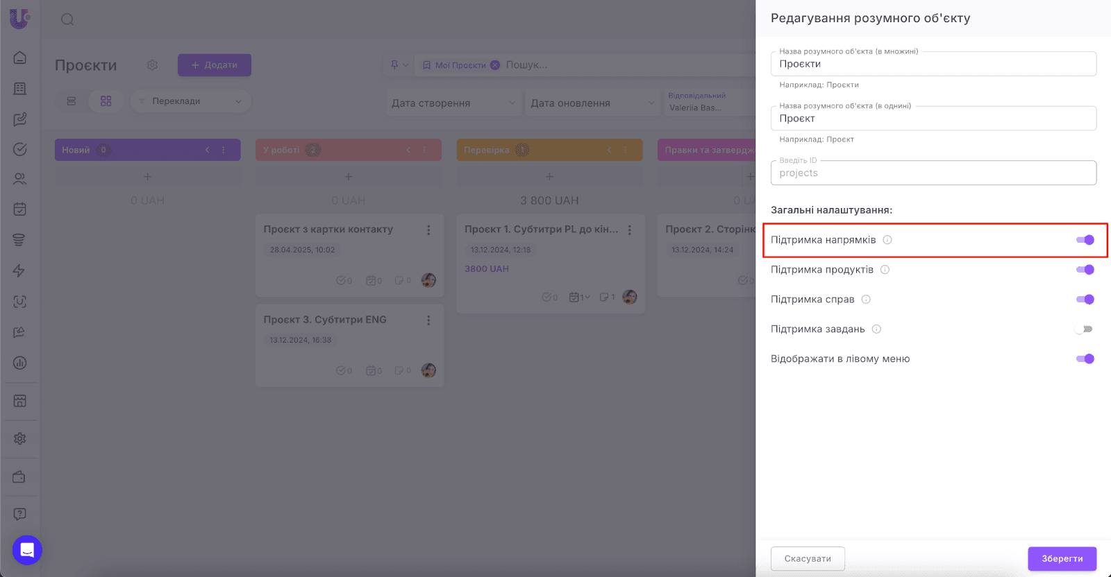This screenshot has width=1111, height=577.
Task: Open stacked layers icon in sidebar
Action: [19, 240]
